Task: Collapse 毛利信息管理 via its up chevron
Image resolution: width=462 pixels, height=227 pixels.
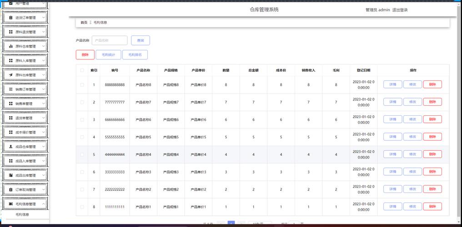Action: (x=44, y=204)
